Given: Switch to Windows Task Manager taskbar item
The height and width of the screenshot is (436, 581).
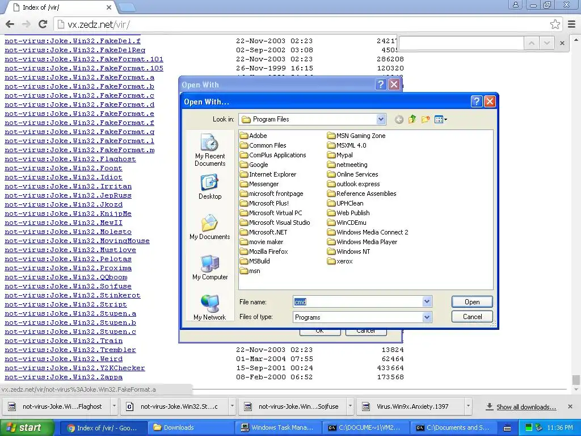Looking at the screenshot, I should pos(278,428).
